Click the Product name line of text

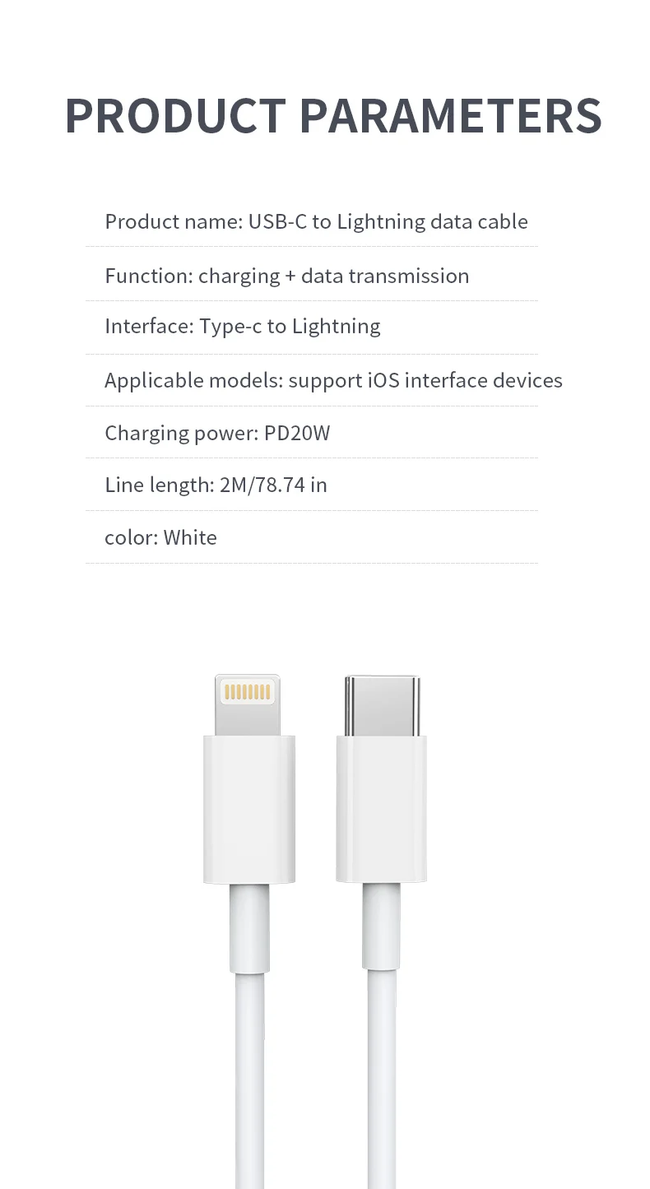click(x=316, y=221)
